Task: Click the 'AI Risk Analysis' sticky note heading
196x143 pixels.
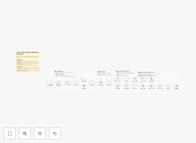Action: click(102, 72)
